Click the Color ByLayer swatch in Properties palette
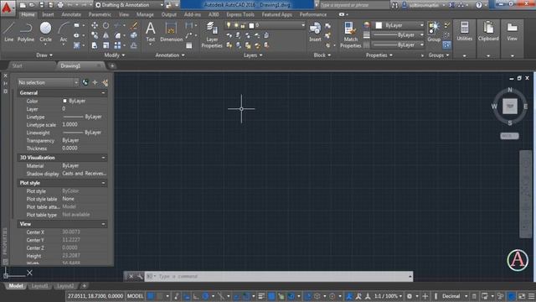536x302 pixels. point(64,101)
